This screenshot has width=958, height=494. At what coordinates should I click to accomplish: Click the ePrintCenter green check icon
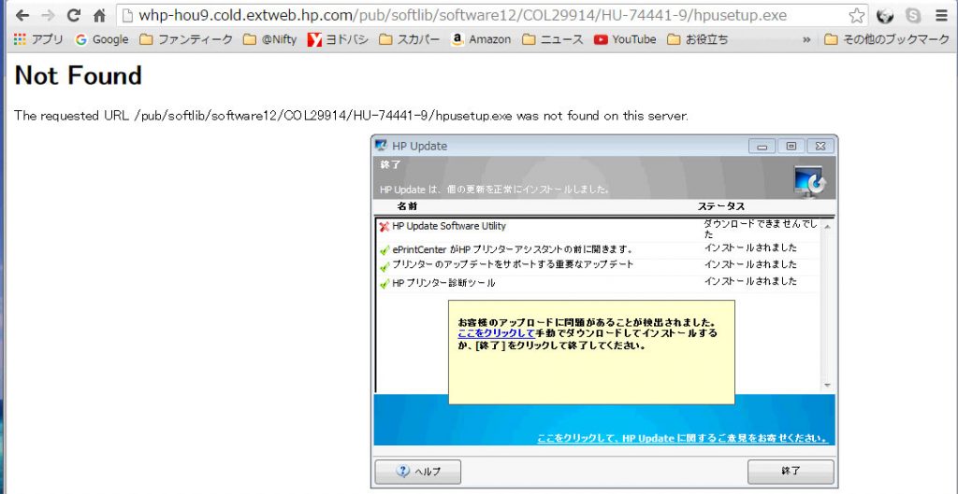coord(385,250)
